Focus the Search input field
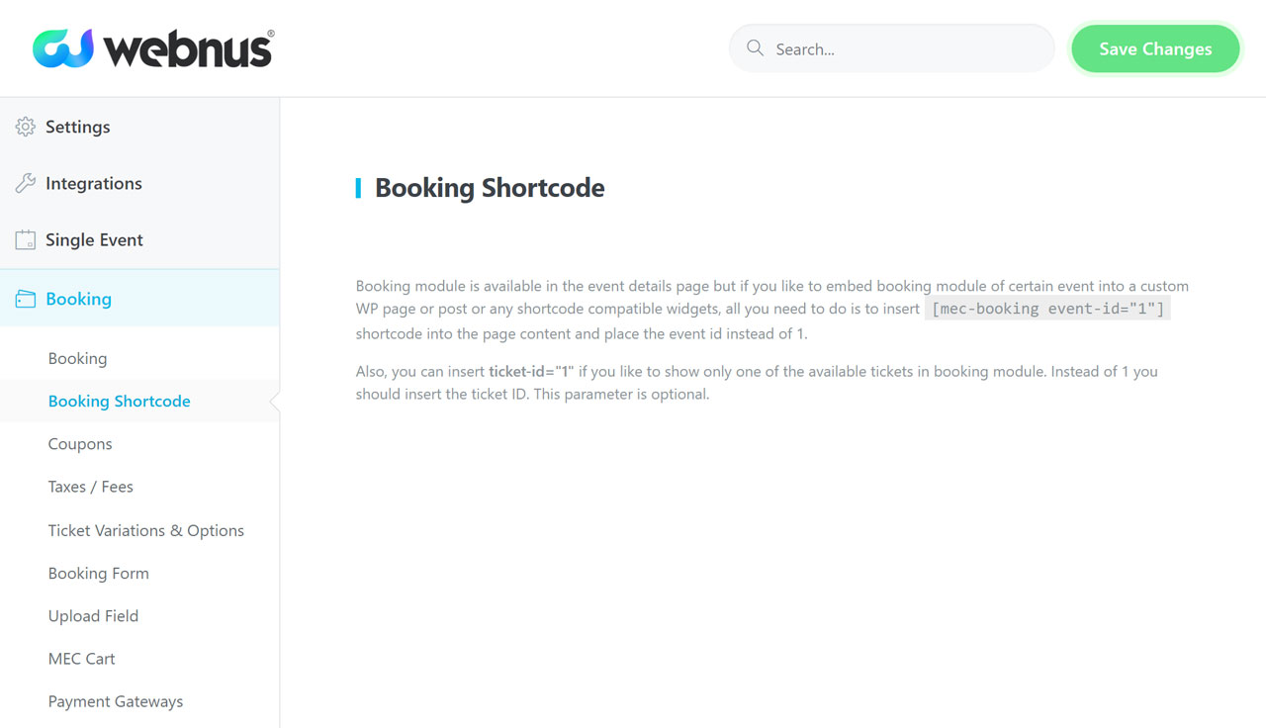 (x=892, y=48)
